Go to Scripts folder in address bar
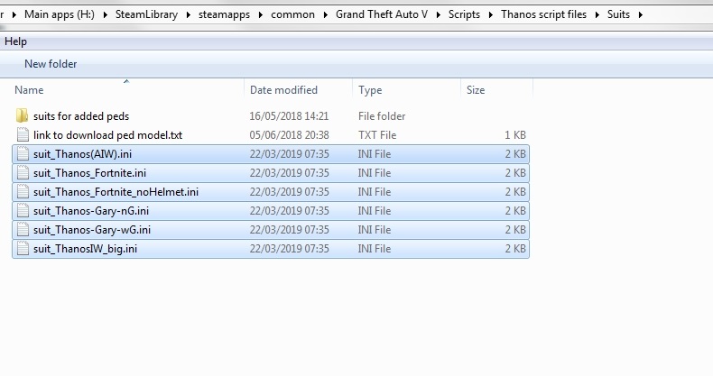 pos(464,14)
